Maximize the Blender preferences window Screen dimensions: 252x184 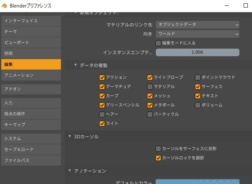245,5
